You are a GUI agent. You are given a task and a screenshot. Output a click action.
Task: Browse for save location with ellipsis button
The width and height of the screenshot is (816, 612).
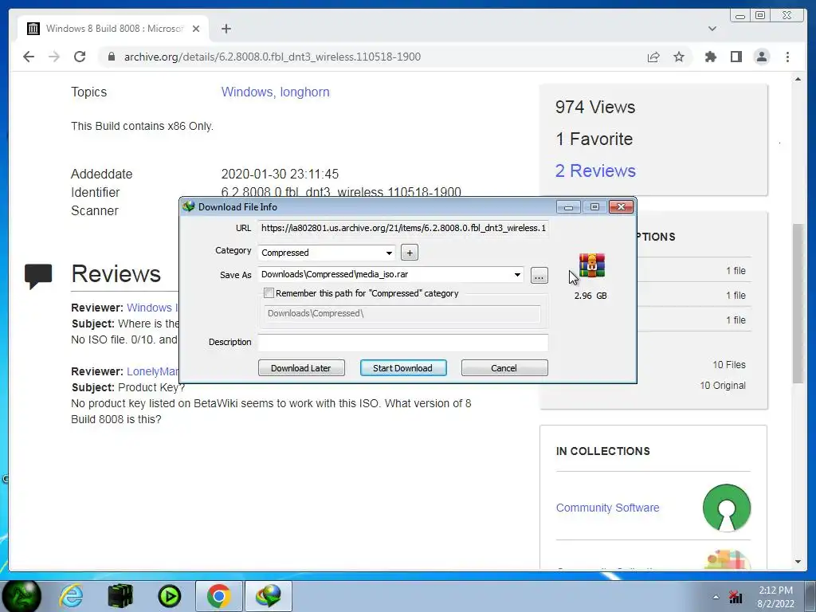pyautogui.click(x=539, y=275)
